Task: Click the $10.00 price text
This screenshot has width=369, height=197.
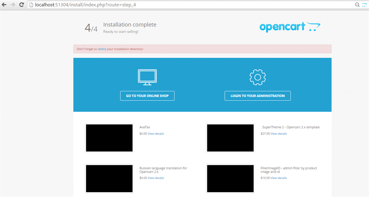Action: point(265,178)
